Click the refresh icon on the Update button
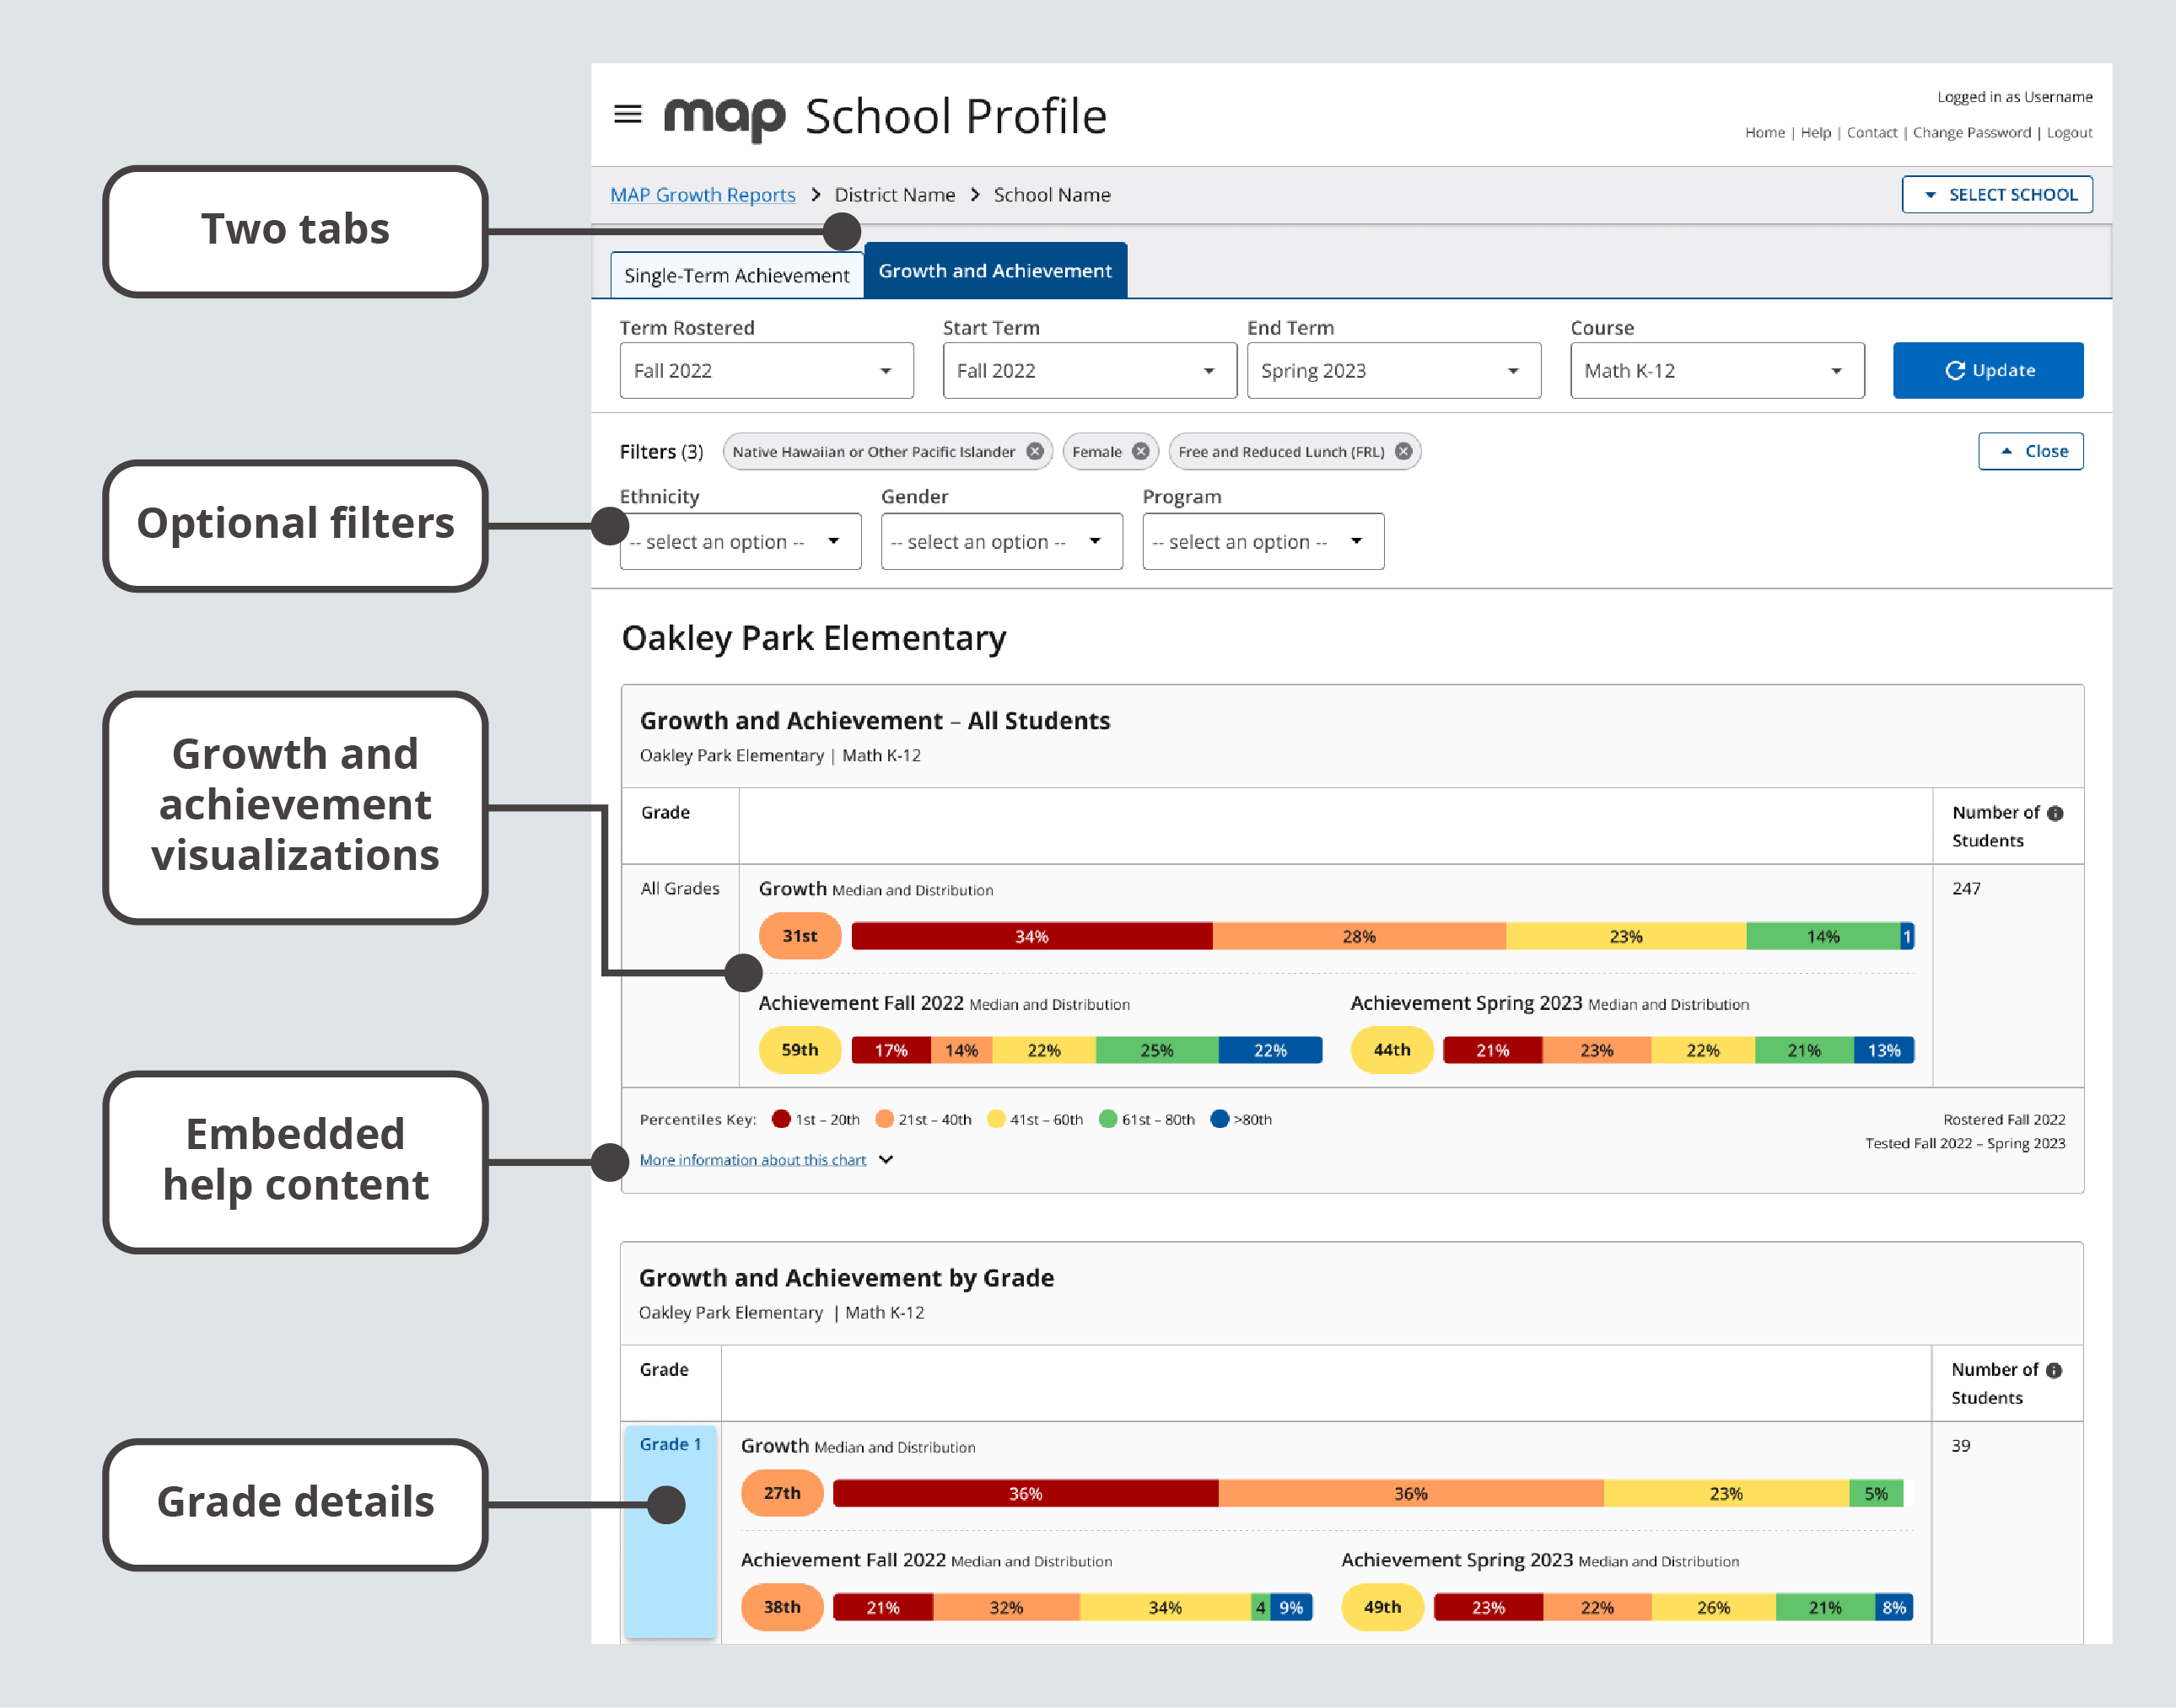Image resolution: width=2176 pixels, height=1708 pixels. click(x=1955, y=370)
